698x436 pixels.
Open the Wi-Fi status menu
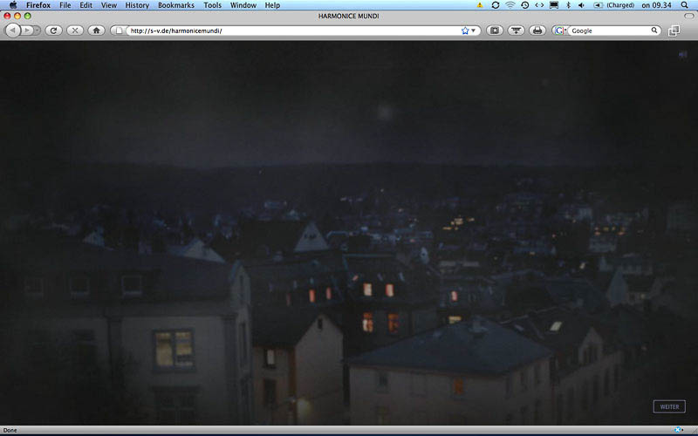(510, 5)
